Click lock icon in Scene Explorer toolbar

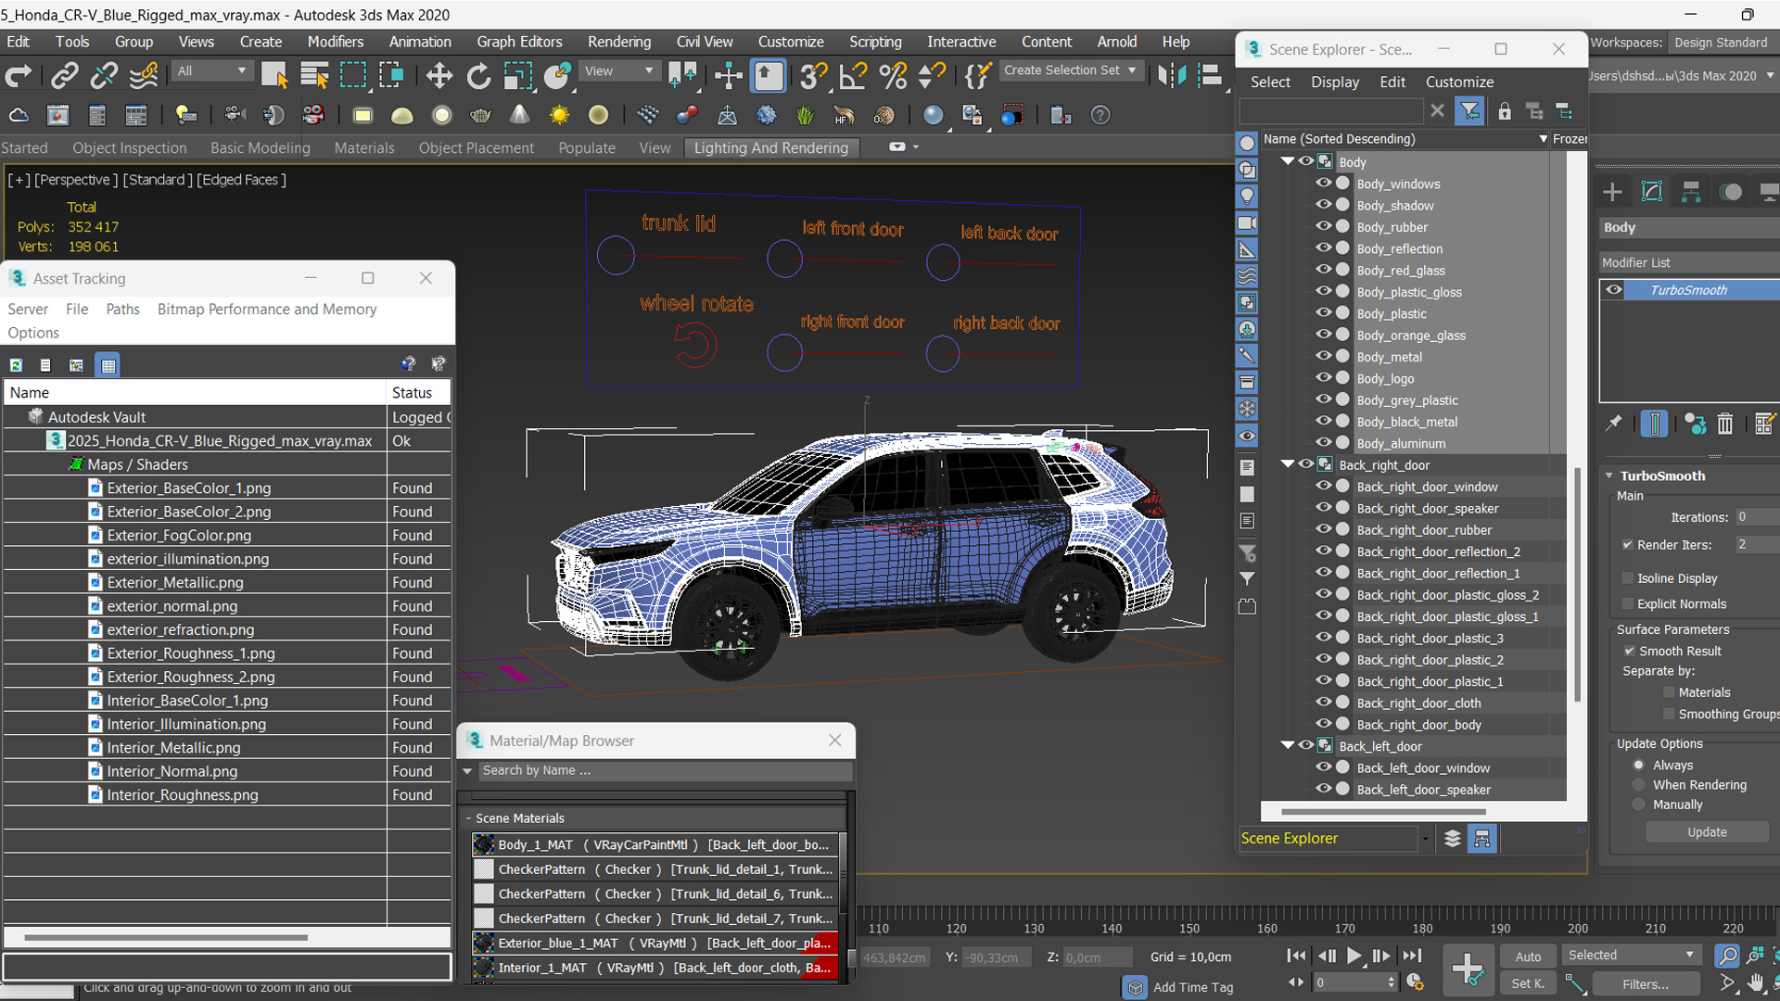pos(1505,111)
